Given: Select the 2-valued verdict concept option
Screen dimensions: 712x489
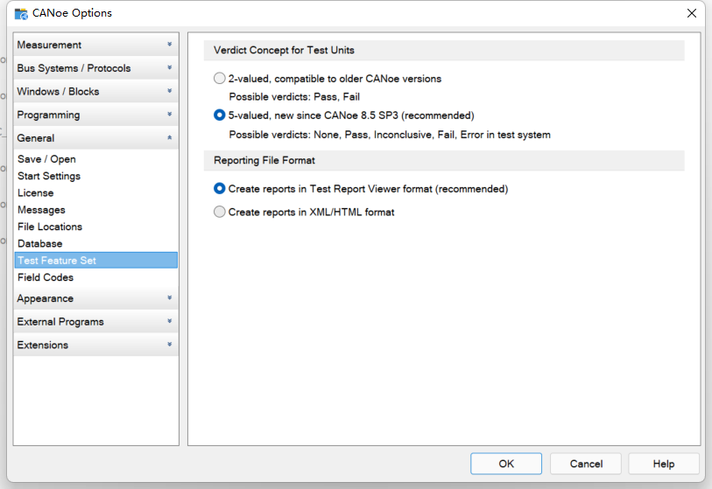Looking at the screenshot, I should point(220,79).
